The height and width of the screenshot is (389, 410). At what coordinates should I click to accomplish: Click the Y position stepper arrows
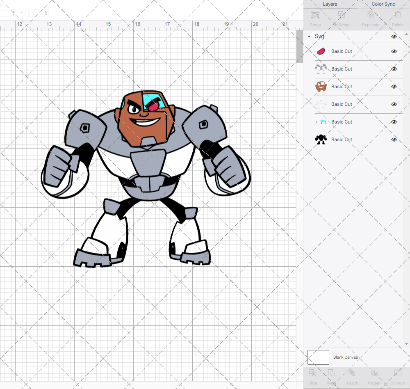[46, 13]
